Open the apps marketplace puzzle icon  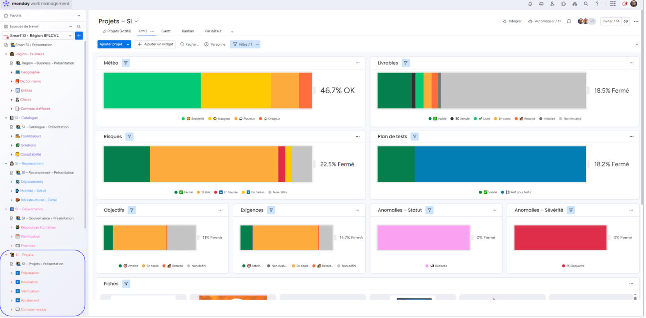(563, 4)
